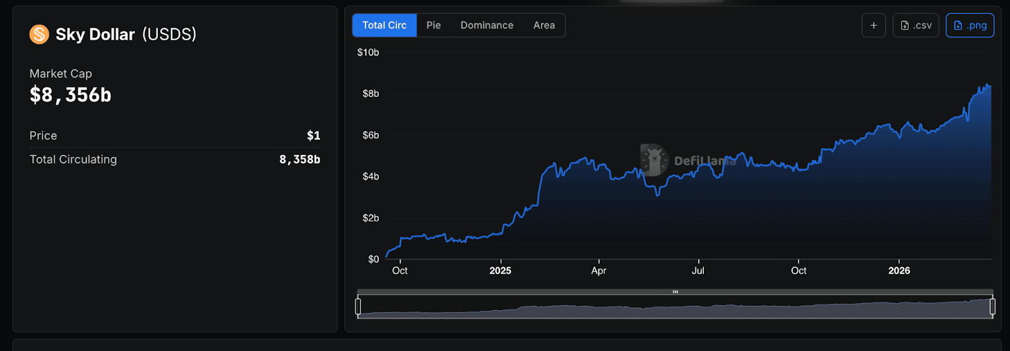
Task: Download chart data as .csv
Action: click(x=916, y=25)
